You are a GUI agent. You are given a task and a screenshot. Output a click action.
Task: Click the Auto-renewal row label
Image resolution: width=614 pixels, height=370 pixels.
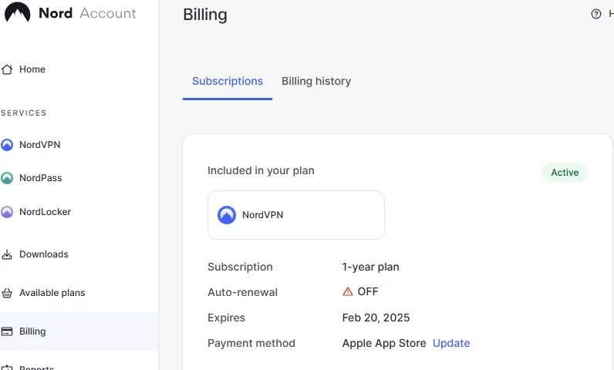(242, 293)
